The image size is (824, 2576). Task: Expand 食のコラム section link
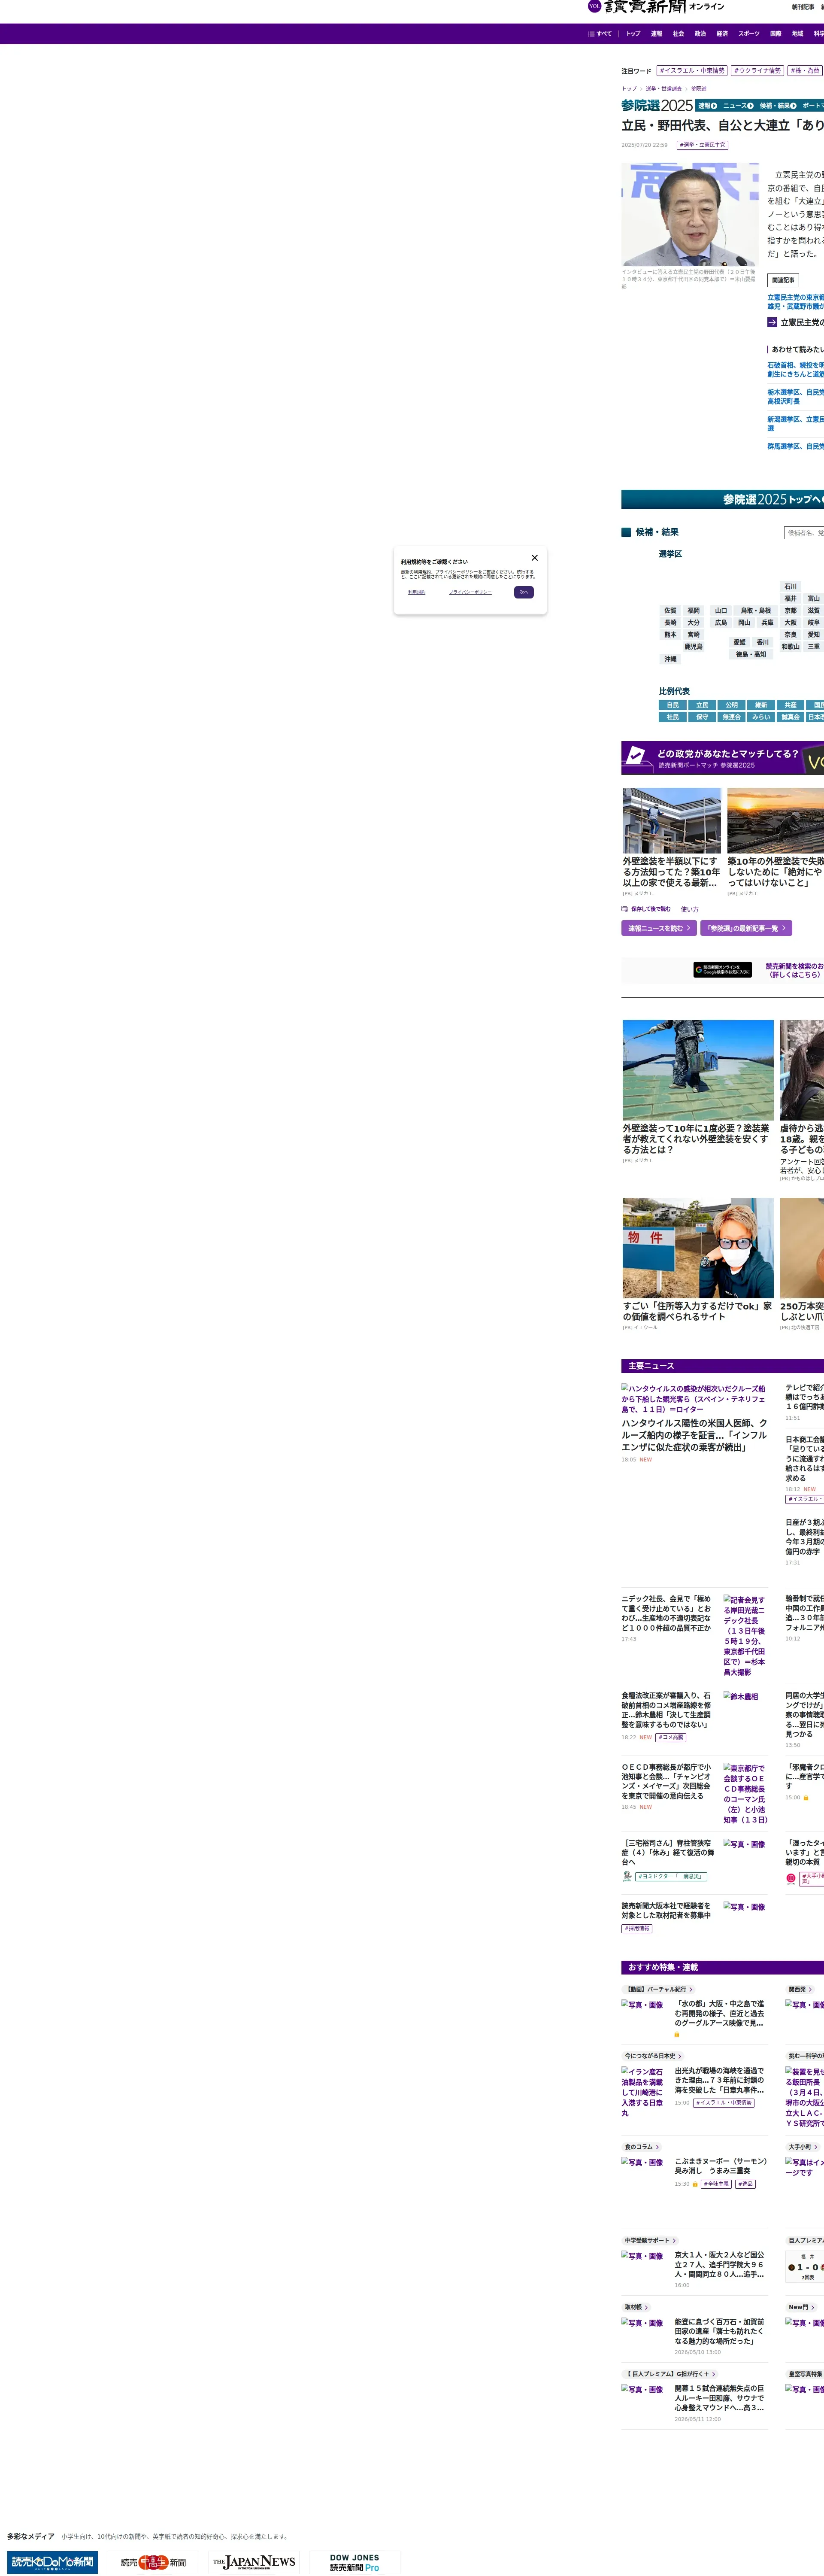click(642, 2147)
